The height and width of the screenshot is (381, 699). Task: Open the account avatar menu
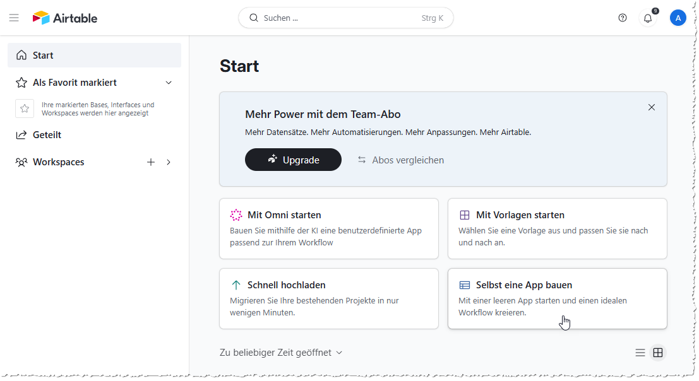678,17
